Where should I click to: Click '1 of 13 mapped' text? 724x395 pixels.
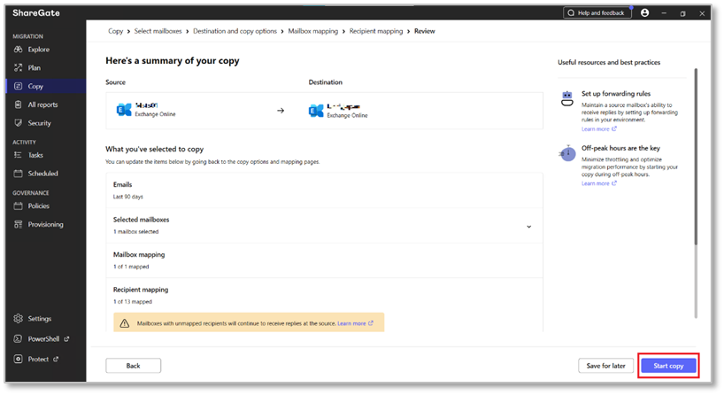tap(133, 302)
